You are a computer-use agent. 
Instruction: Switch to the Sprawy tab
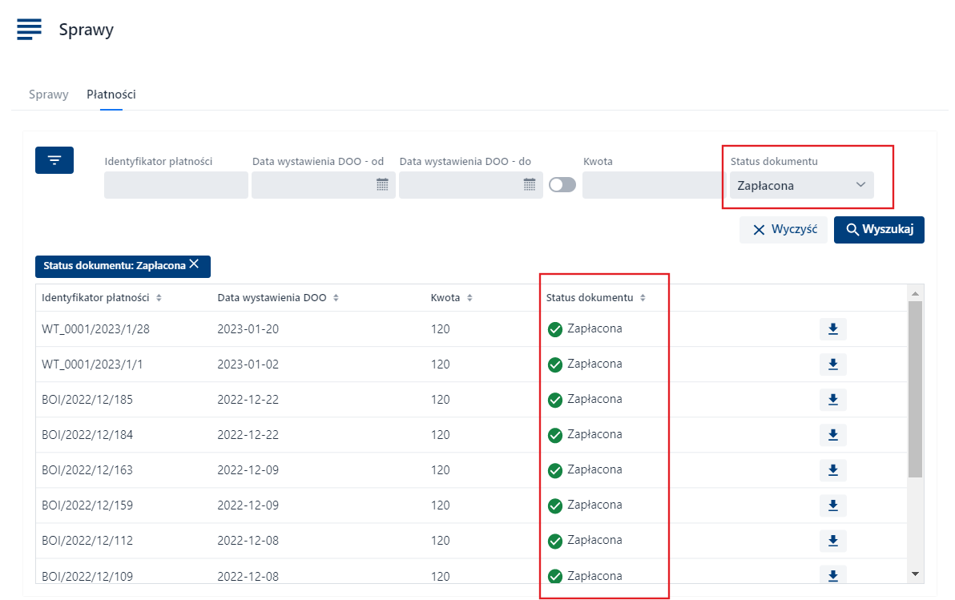pos(48,95)
